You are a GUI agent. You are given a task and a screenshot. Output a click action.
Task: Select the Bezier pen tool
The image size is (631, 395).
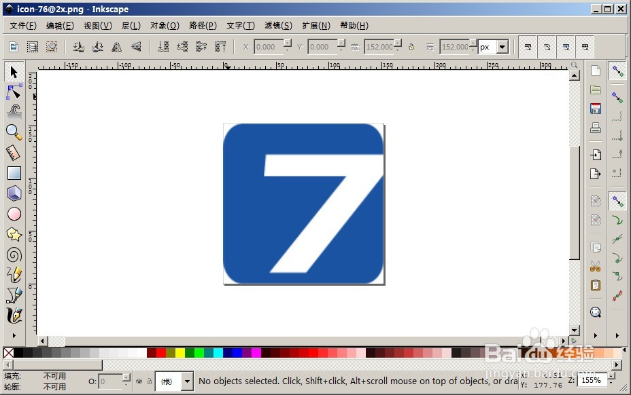[x=14, y=295]
